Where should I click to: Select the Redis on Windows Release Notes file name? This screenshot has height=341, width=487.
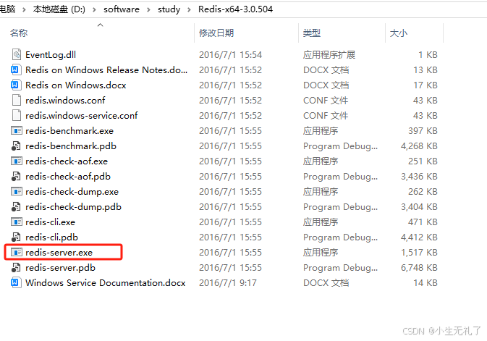(x=106, y=70)
